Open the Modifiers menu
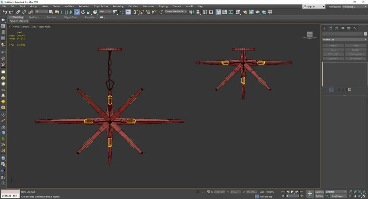This screenshot has height=199, width=368. [69, 6]
